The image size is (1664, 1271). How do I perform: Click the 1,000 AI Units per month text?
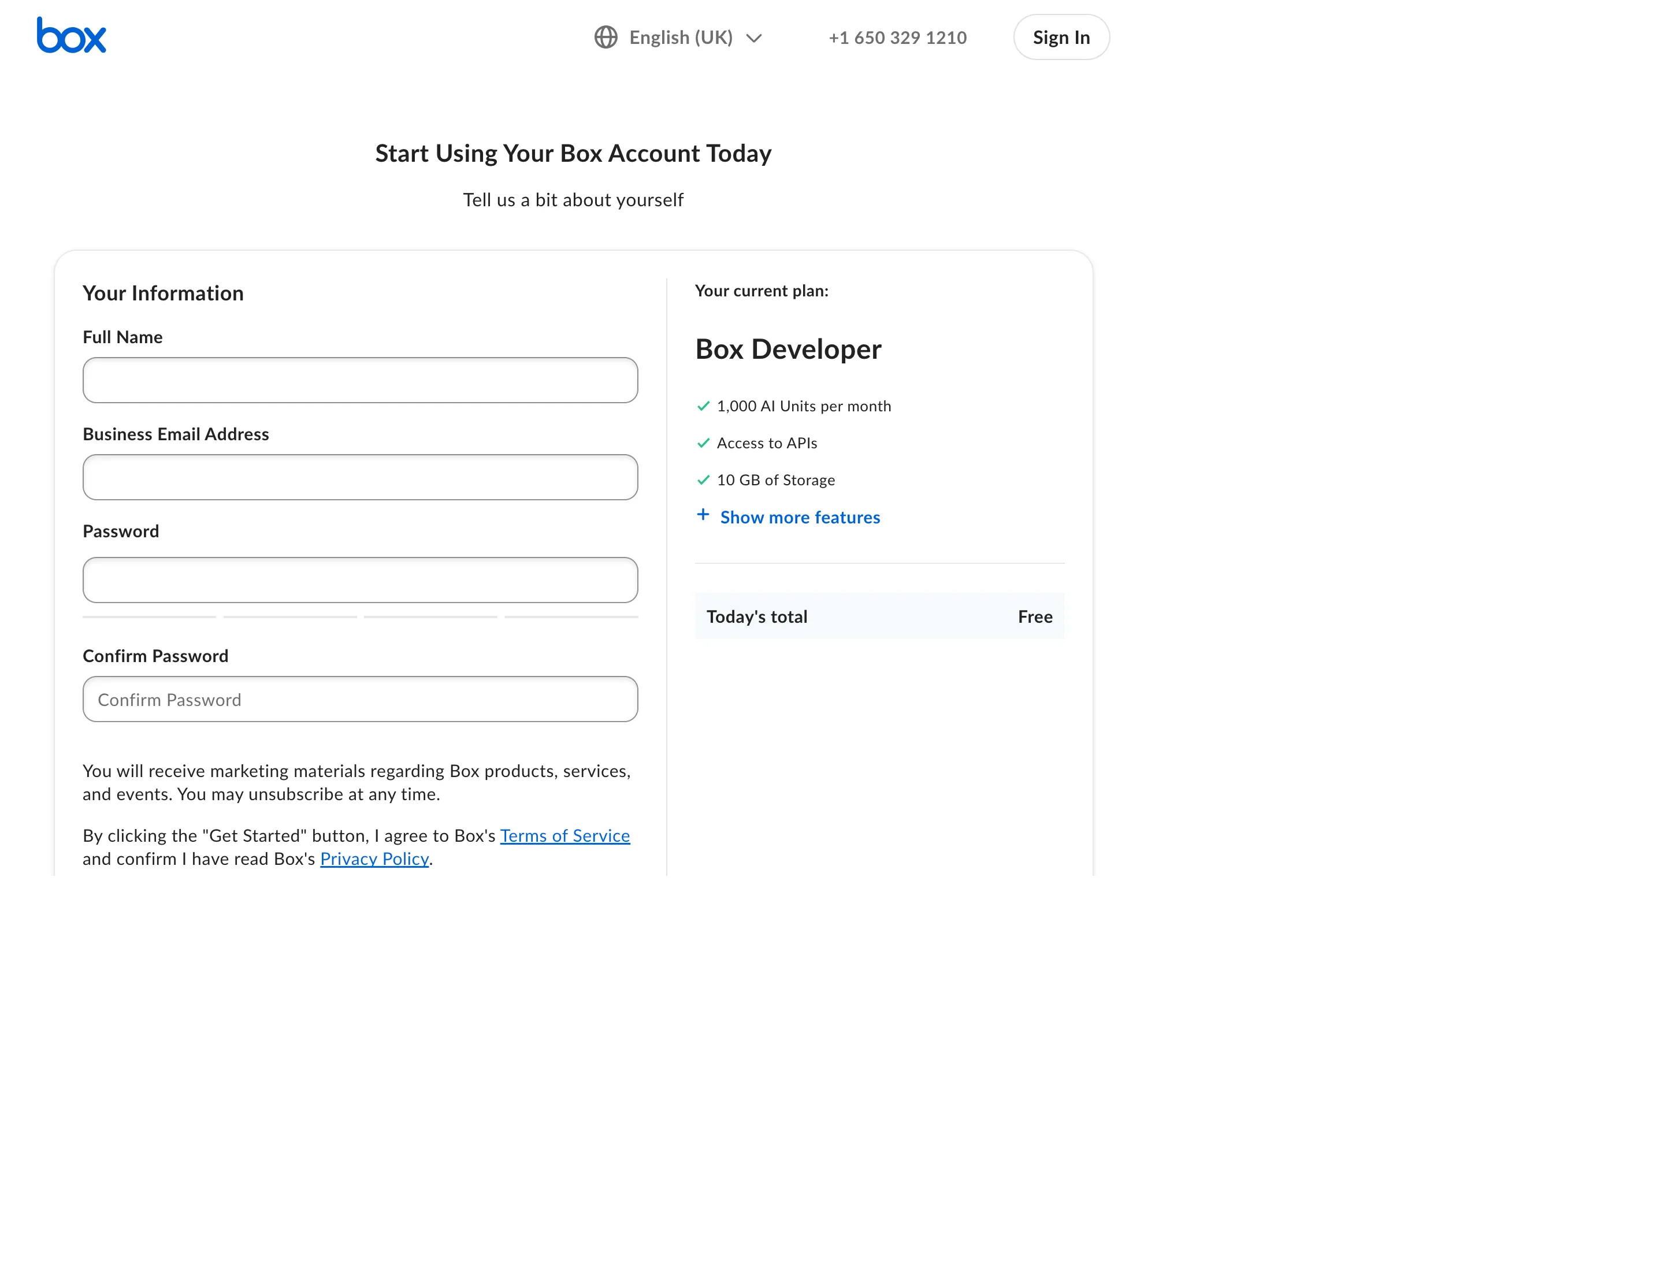click(804, 406)
